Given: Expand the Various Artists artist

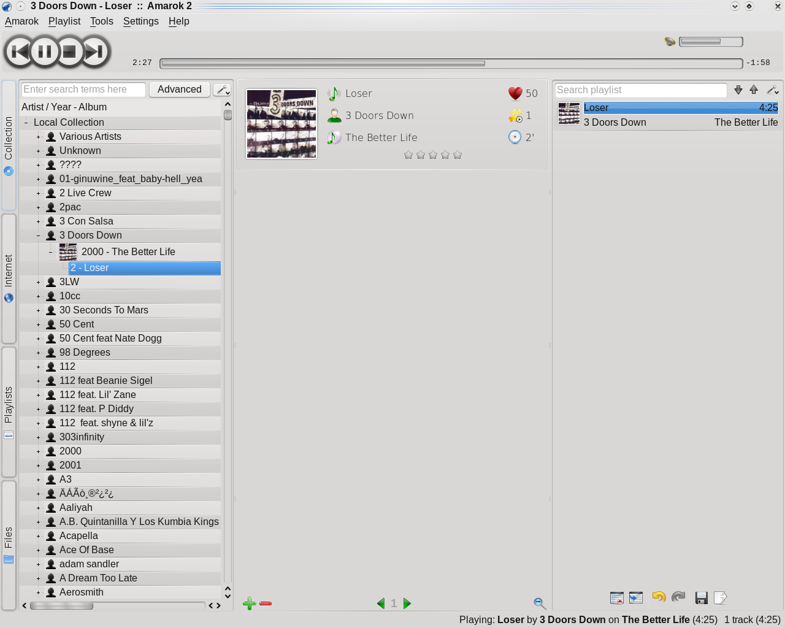Looking at the screenshot, I should point(38,137).
